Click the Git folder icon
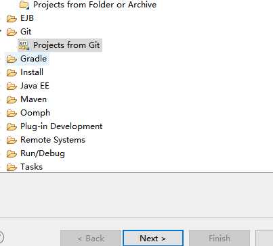Image resolution: width=273 pixels, height=246 pixels. (12, 32)
